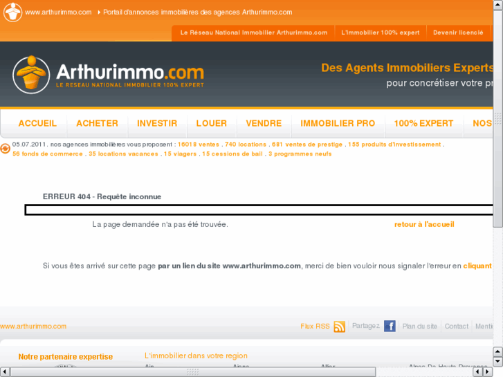Click Portail d'annonces immobilières des agences text
The width and height of the screenshot is (503, 377).
pos(198,12)
